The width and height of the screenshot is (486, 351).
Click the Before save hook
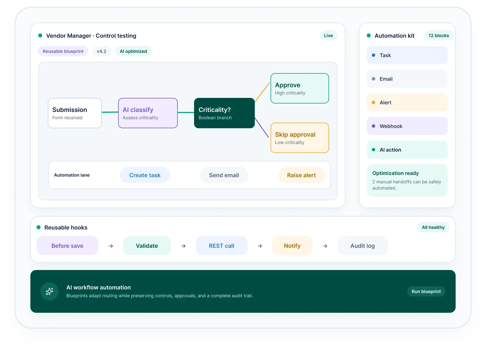pyautogui.click(x=67, y=246)
